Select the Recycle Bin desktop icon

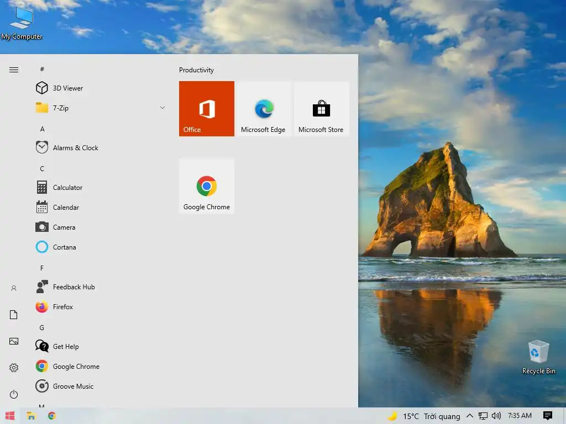coord(538,357)
